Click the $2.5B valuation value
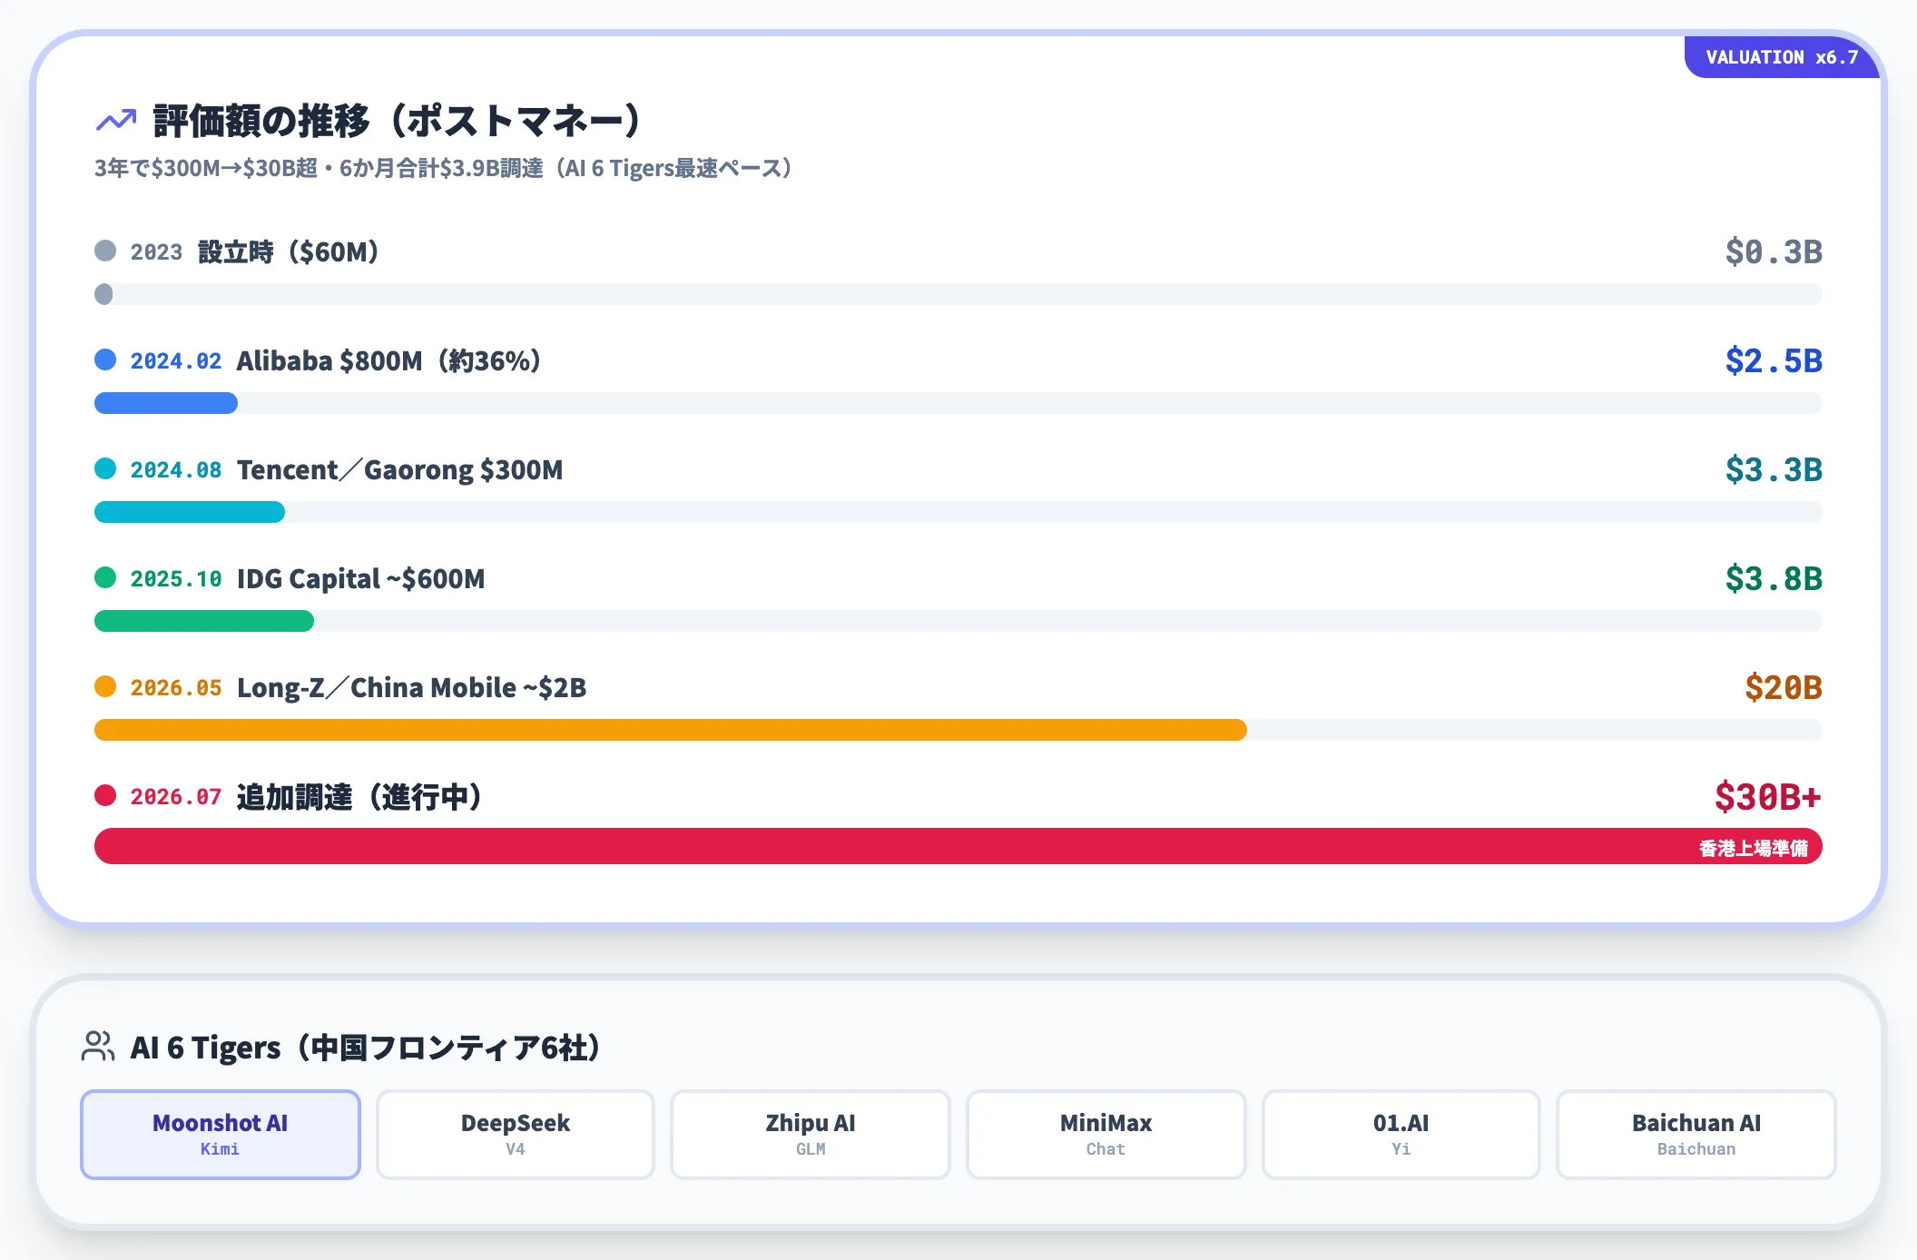1917x1260 pixels. (1774, 360)
